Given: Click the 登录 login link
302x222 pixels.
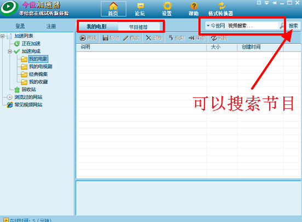Looking at the screenshot, I should click(20, 26).
